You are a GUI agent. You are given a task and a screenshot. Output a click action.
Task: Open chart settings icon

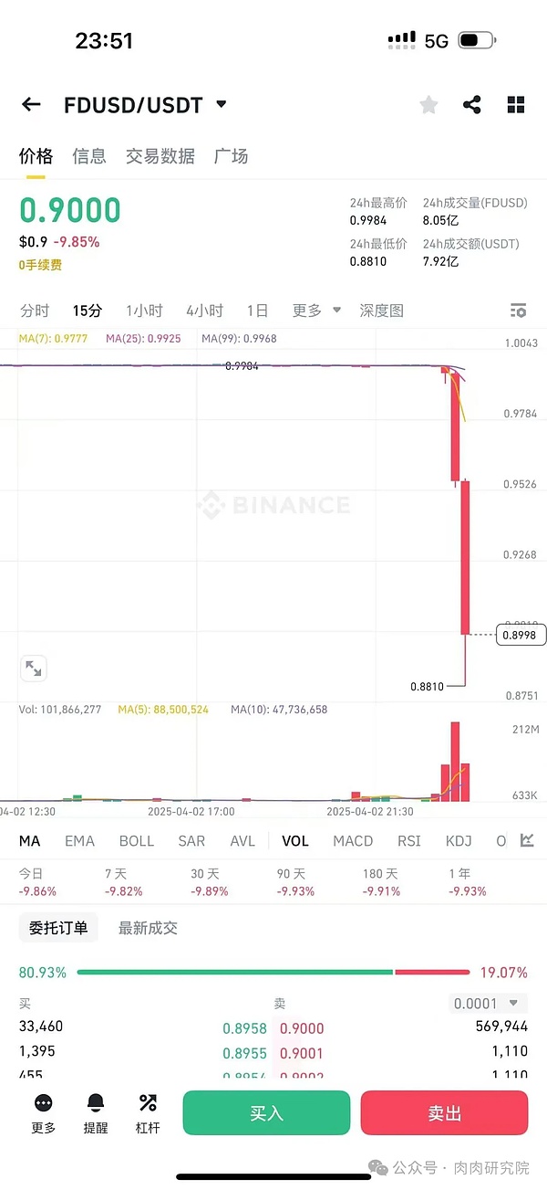(519, 311)
